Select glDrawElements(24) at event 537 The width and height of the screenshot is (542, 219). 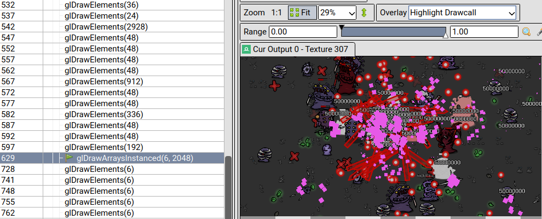click(x=102, y=15)
